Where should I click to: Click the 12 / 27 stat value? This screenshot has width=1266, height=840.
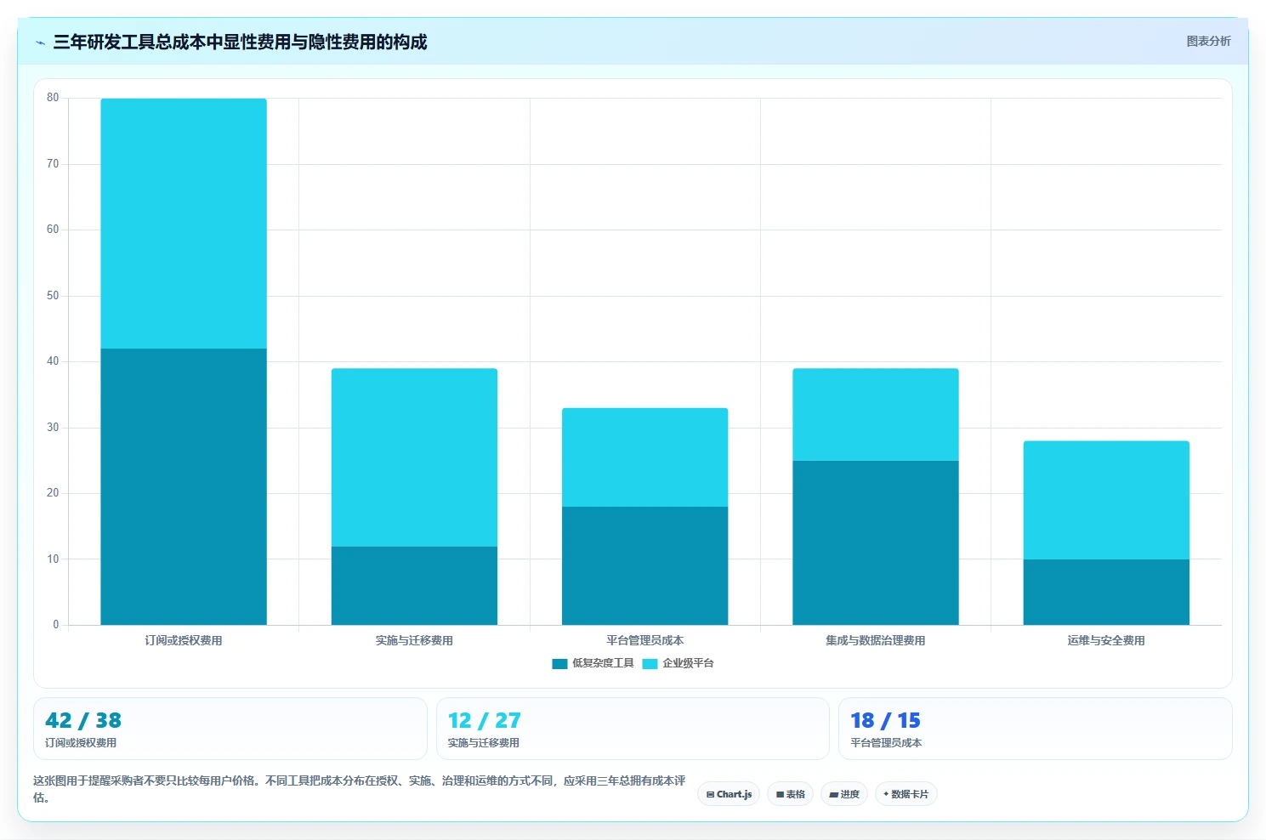click(485, 721)
